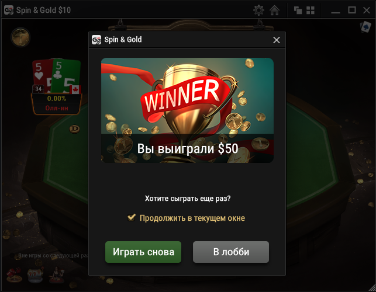The height and width of the screenshot is (292, 376).
Task: Maximize the Spin & Gold $10 window
Action: (x=352, y=10)
